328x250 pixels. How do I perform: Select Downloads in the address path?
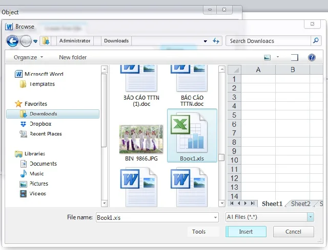point(116,41)
